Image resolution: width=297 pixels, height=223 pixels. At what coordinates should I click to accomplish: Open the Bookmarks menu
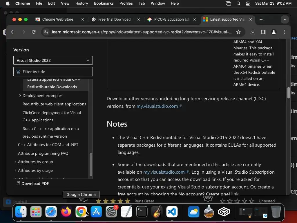[104, 3]
